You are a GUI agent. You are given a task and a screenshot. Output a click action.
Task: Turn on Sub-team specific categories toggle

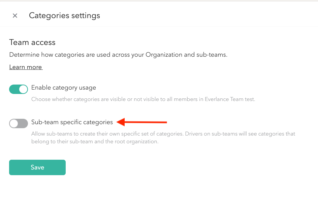click(19, 123)
